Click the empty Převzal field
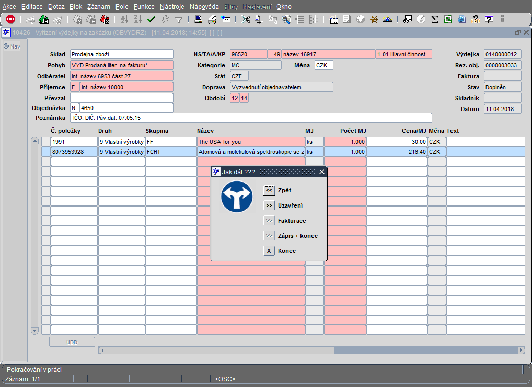532x387 pixels. pos(121,98)
